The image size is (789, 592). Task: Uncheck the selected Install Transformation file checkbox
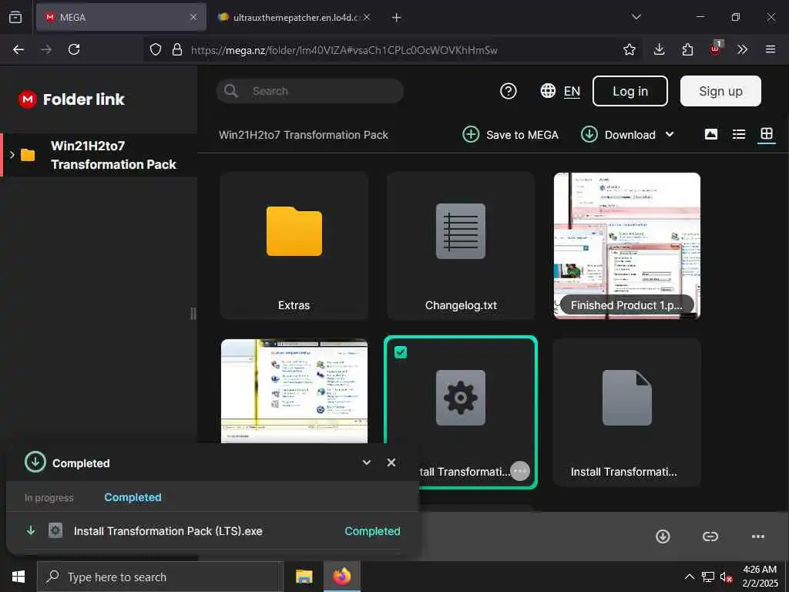click(x=401, y=351)
